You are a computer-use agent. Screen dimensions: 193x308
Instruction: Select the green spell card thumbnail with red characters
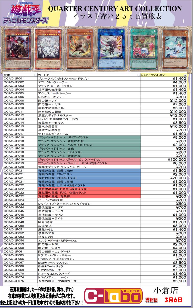tap(144, 49)
